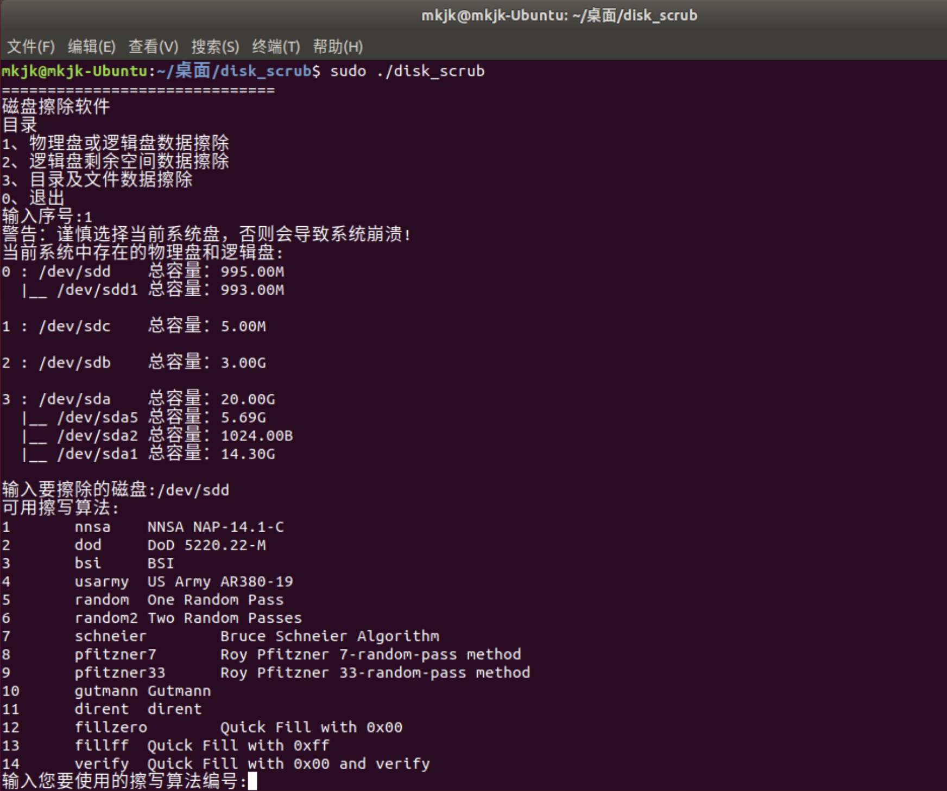Click the fillff Quick Fill with 0xff row
Screen dimensions: 947x791
click(x=166, y=745)
